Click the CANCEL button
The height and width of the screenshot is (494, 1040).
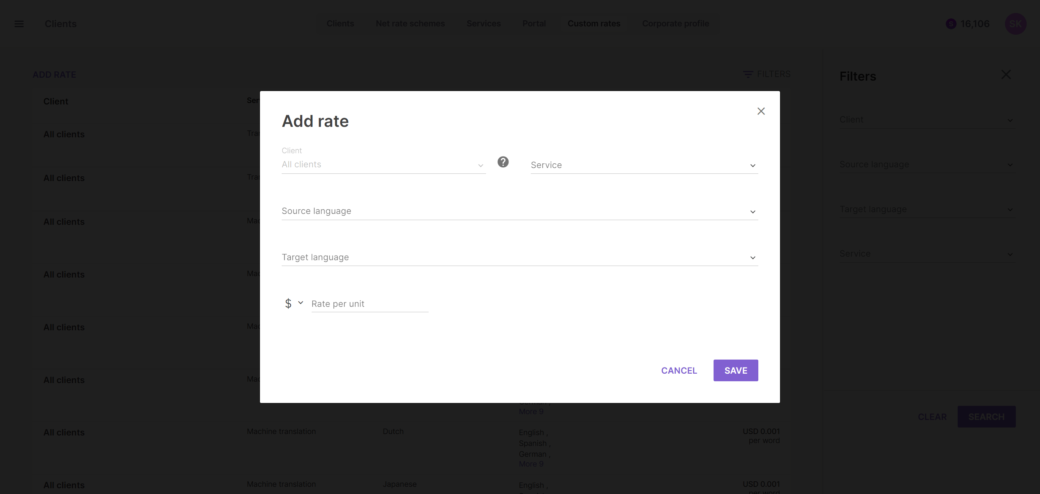(x=679, y=370)
